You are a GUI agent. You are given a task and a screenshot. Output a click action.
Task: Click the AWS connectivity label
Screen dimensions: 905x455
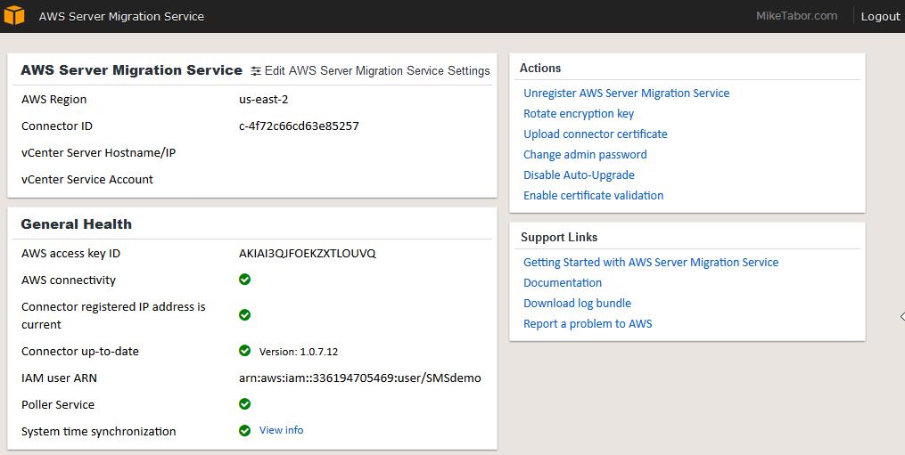click(68, 280)
